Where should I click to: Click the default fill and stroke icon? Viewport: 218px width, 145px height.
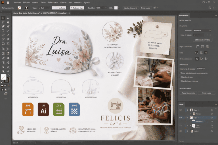point(2,82)
